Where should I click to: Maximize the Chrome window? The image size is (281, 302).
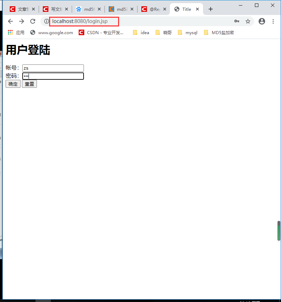257,5
